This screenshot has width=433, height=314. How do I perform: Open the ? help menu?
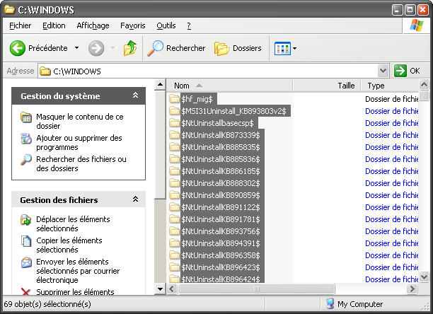tap(189, 25)
